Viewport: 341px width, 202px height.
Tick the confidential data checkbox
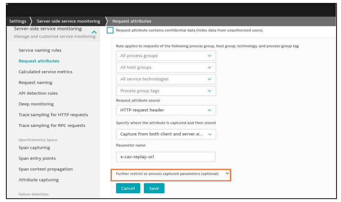[x=110, y=30]
